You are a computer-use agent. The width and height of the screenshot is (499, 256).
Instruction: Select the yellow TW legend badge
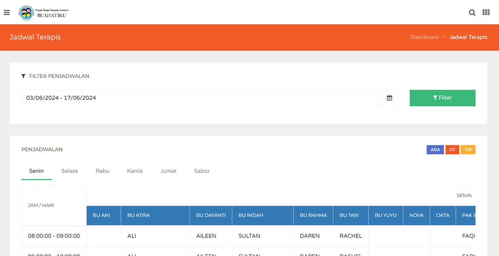click(x=468, y=150)
